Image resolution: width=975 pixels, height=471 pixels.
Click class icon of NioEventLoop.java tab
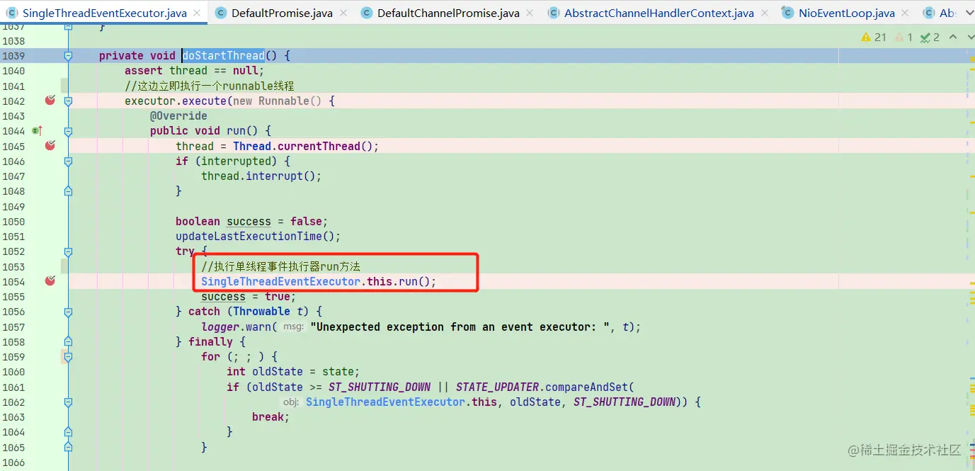(x=787, y=13)
